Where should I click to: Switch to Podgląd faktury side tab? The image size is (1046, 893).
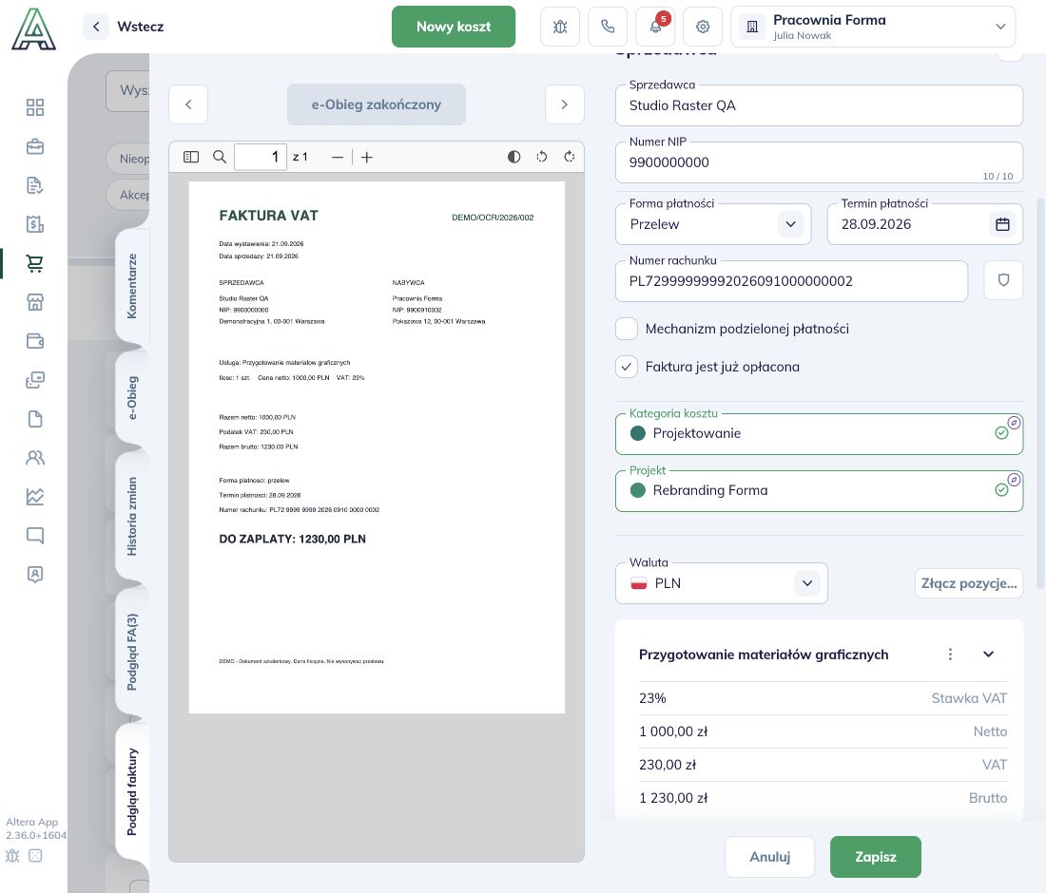click(132, 791)
